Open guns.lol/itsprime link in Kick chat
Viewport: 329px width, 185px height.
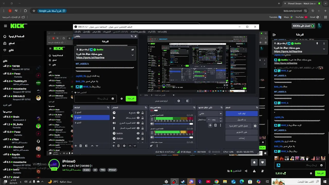(x=288, y=51)
